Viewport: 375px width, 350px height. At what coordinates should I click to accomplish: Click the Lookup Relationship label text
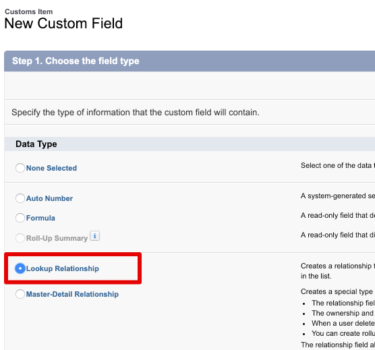click(63, 268)
